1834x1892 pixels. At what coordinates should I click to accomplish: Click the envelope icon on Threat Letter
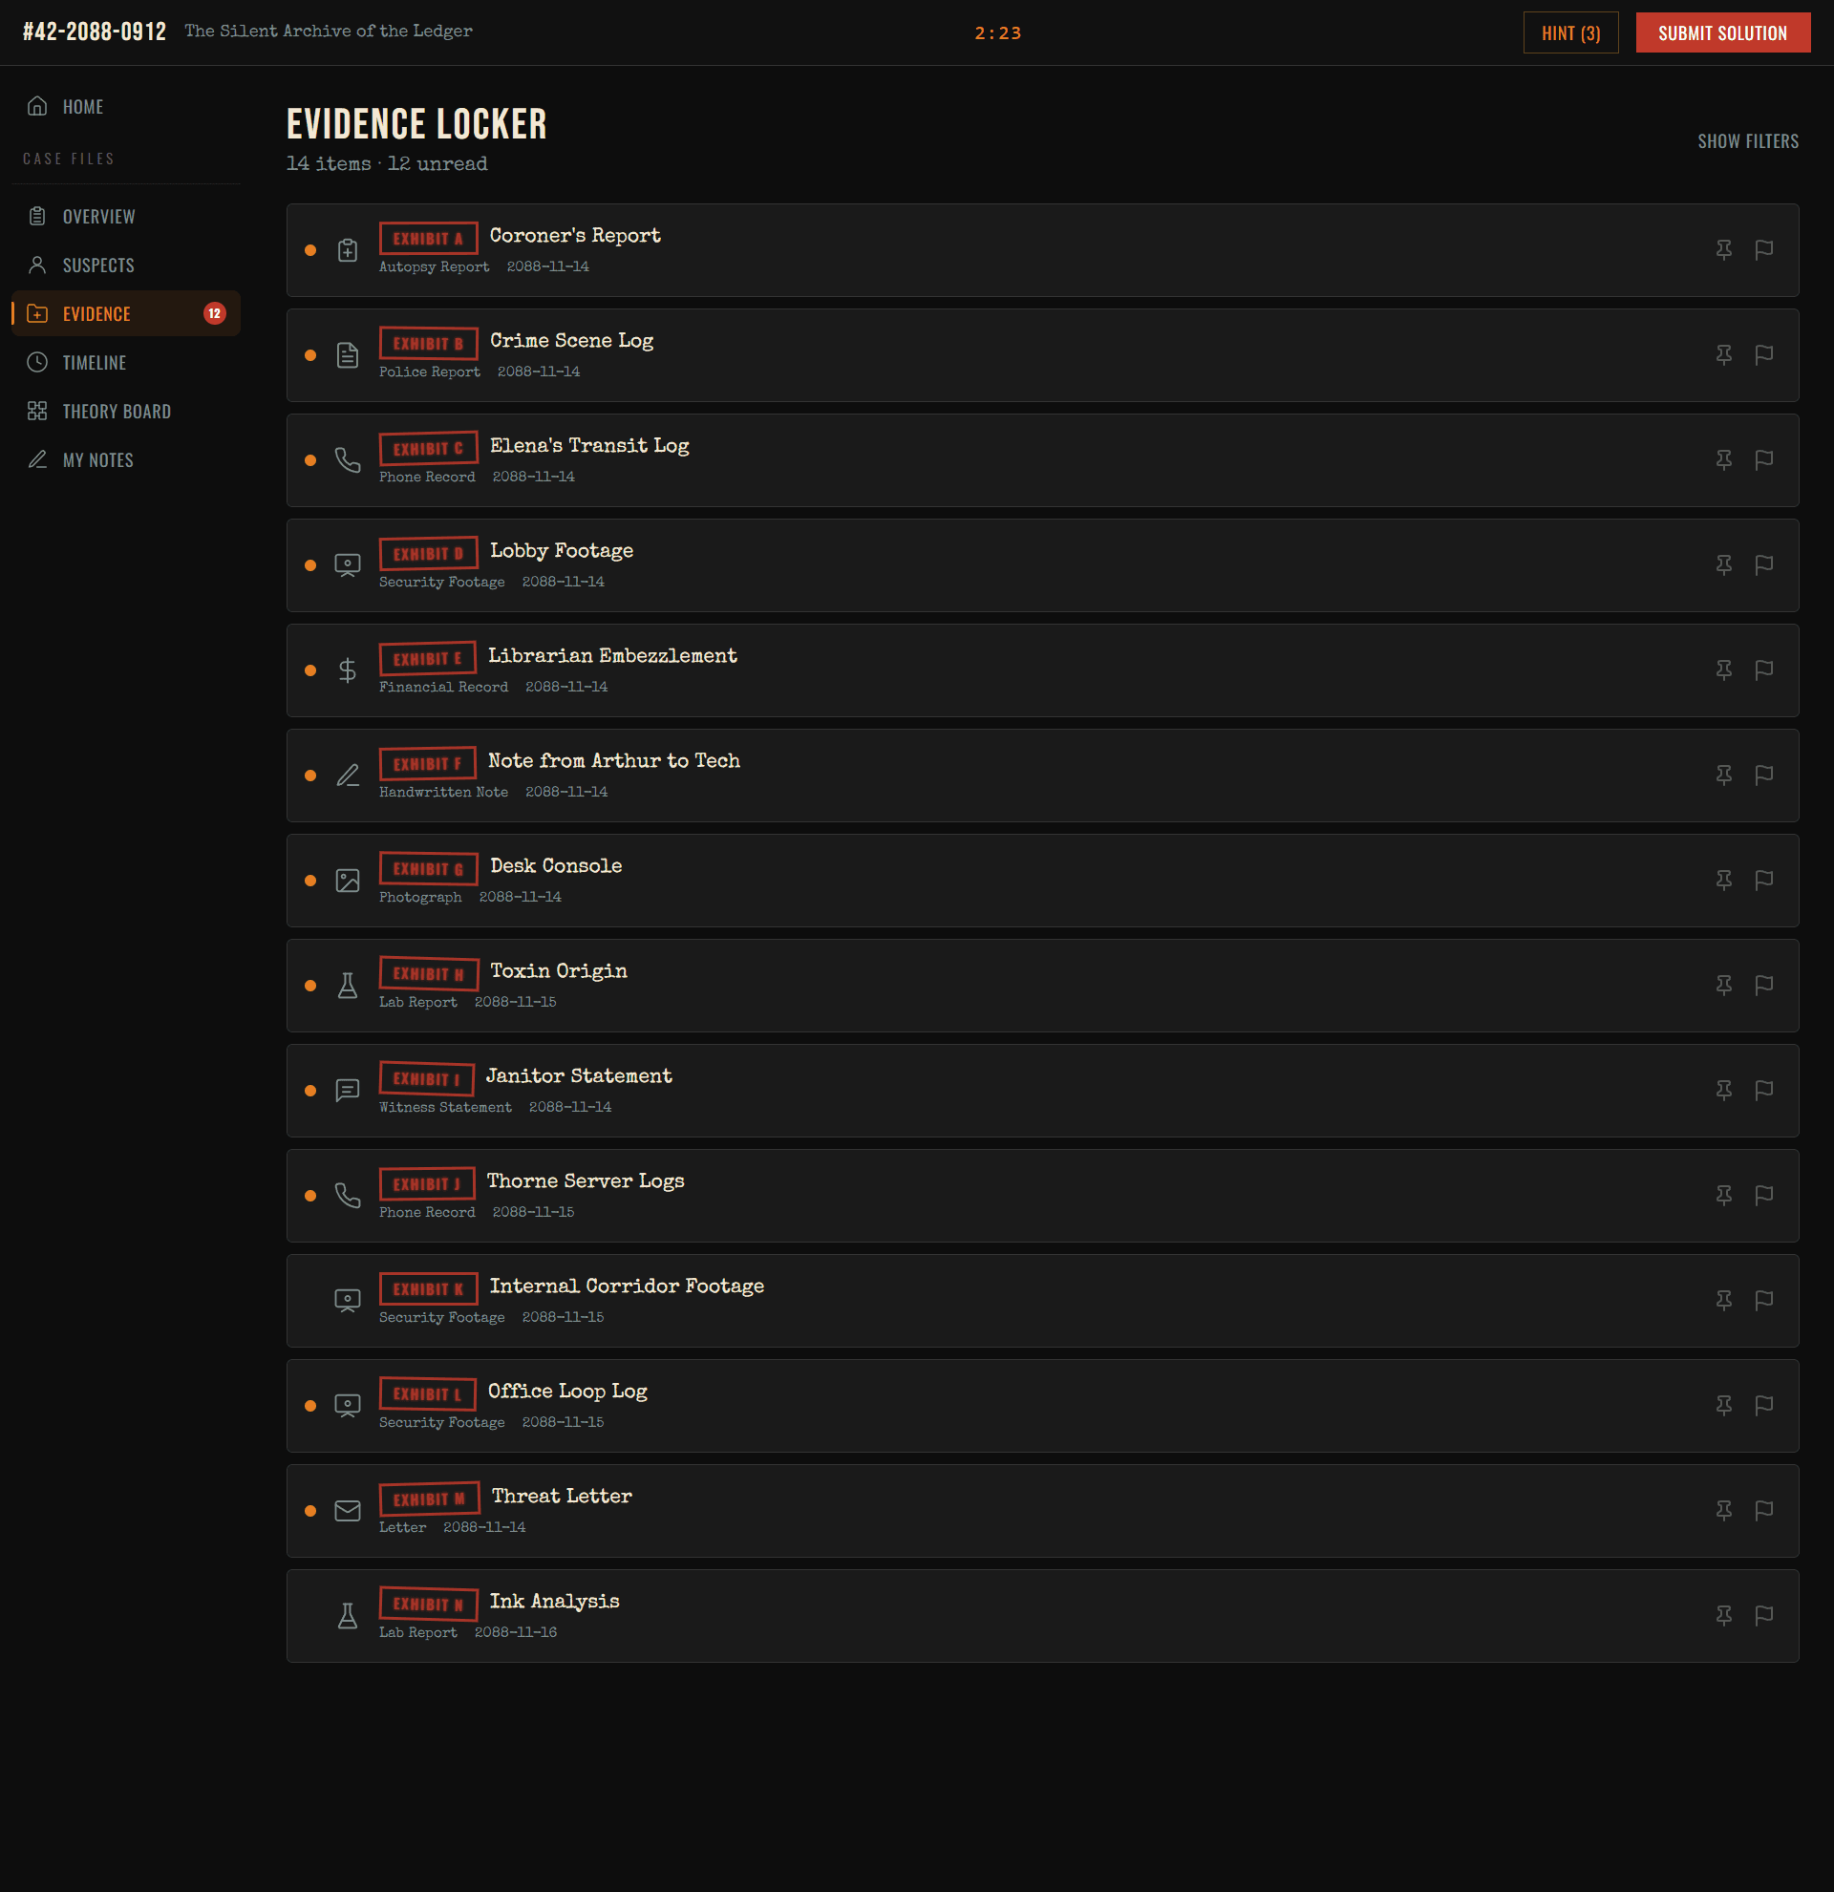click(x=348, y=1511)
